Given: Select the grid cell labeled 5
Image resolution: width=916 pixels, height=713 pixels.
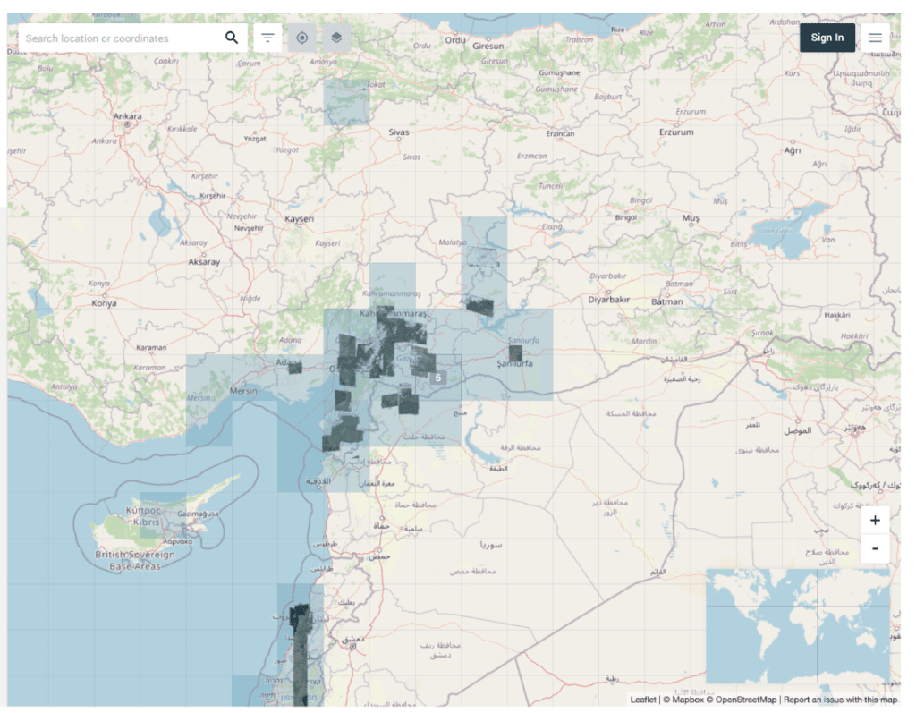Looking at the screenshot, I should tap(438, 378).
